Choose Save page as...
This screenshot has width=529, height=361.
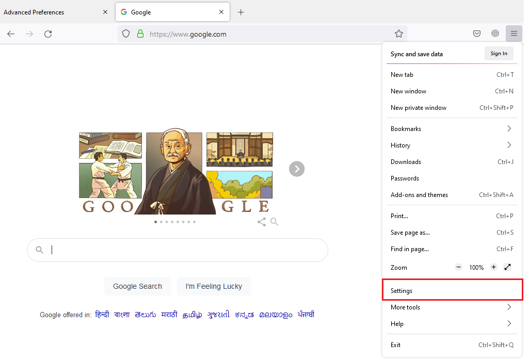[452, 233]
